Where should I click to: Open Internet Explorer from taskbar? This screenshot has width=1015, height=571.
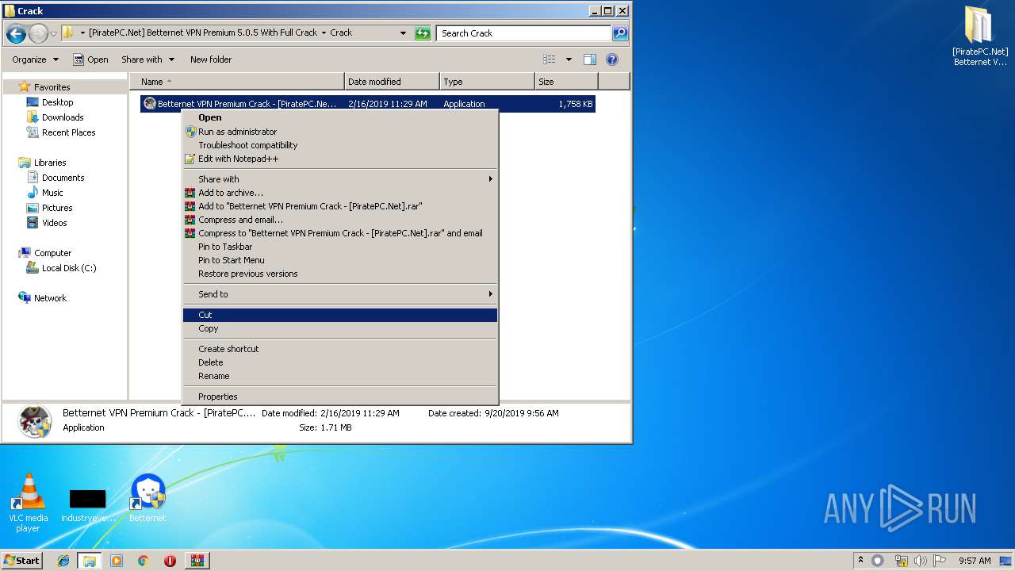click(63, 561)
